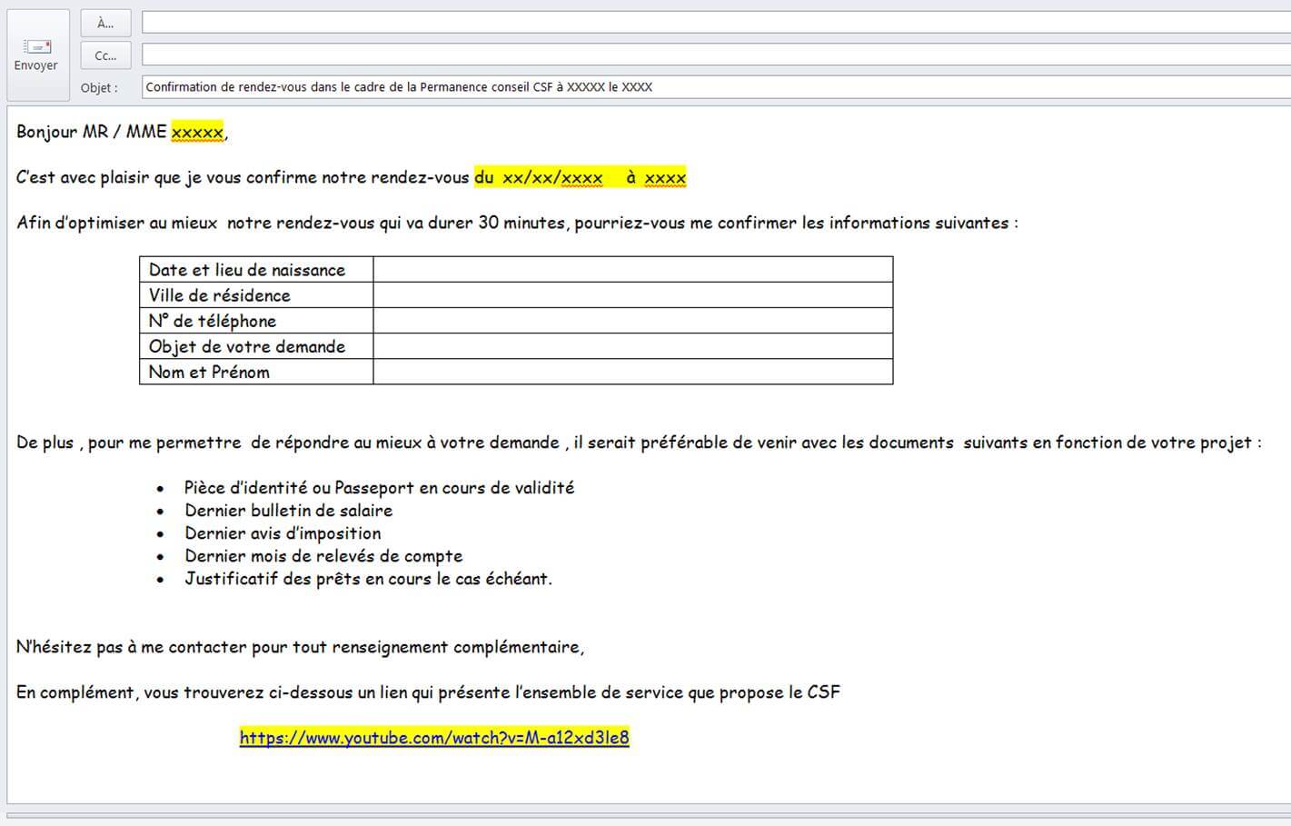
Task: Click the Dernier avis d'imposition bullet item
Action: [x=283, y=533]
